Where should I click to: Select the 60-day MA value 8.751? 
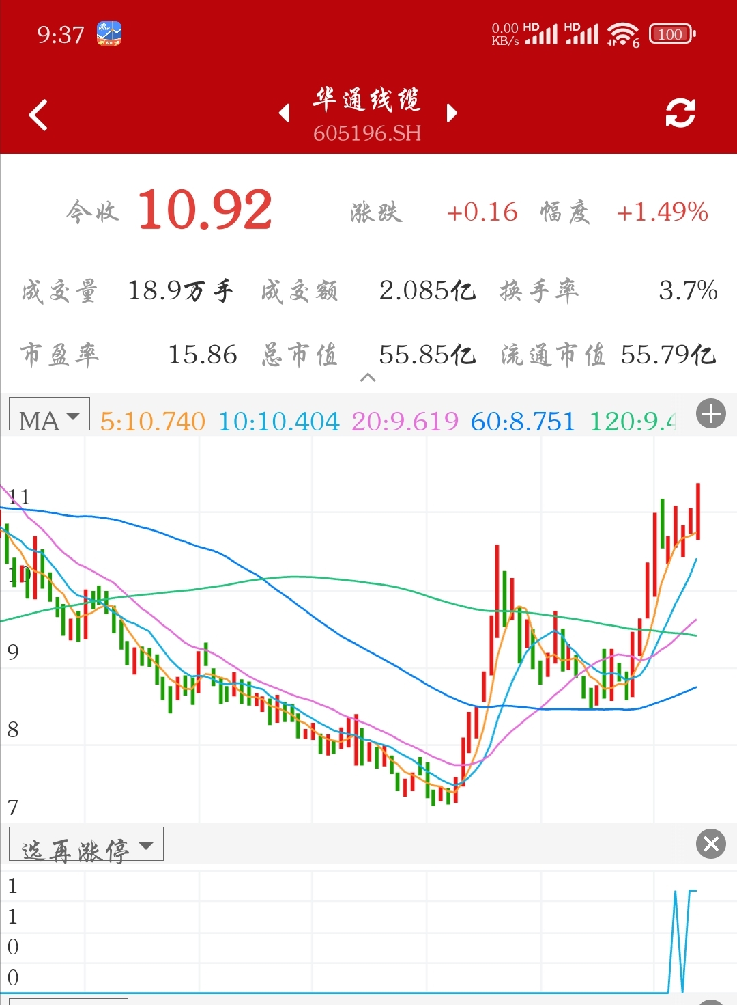523,422
